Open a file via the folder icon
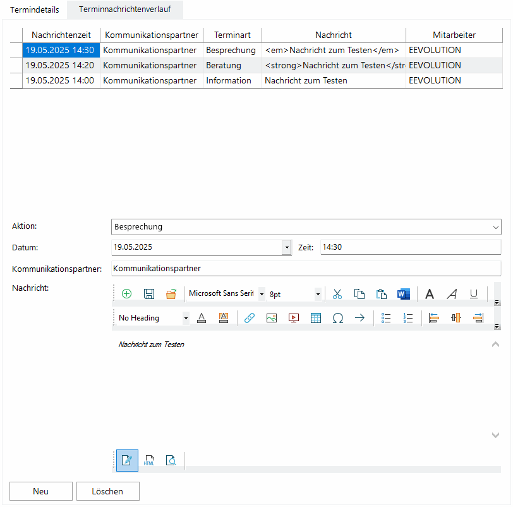 click(171, 293)
